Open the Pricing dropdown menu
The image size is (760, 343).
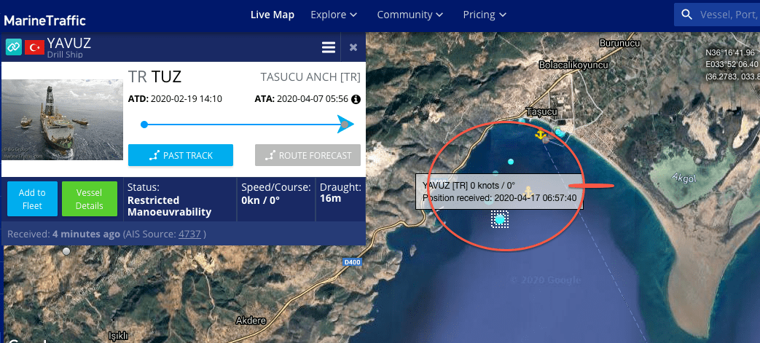tap(485, 15)
